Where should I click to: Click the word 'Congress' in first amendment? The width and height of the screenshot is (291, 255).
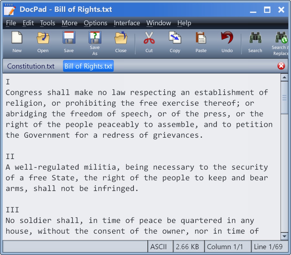[x=24, y=92]
